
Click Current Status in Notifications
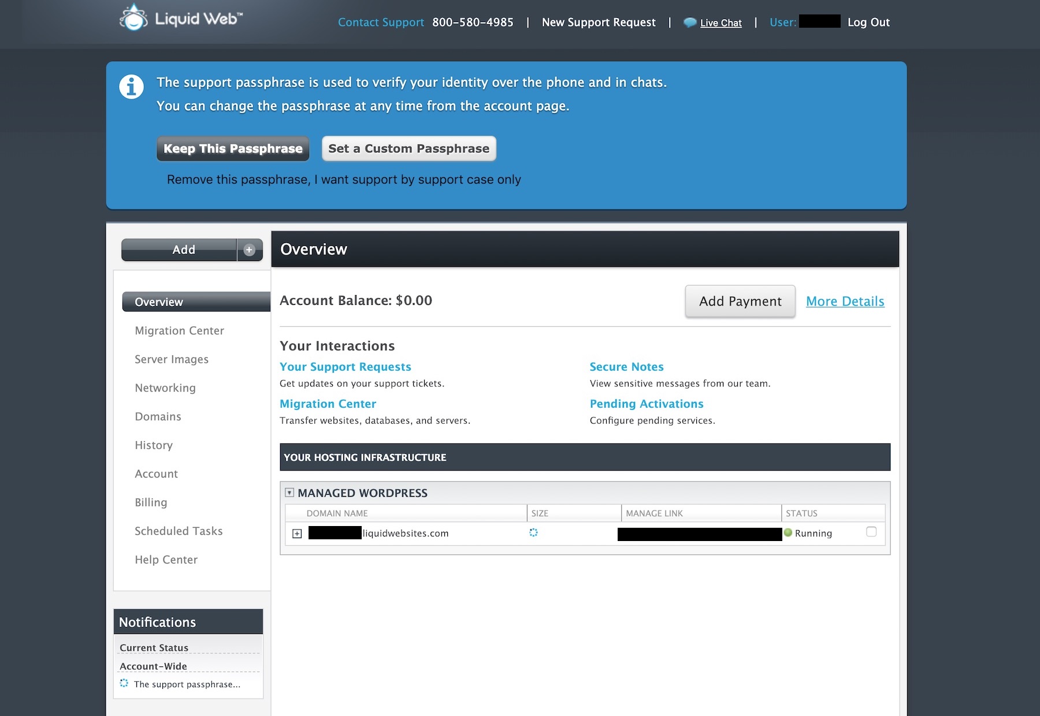154,648
